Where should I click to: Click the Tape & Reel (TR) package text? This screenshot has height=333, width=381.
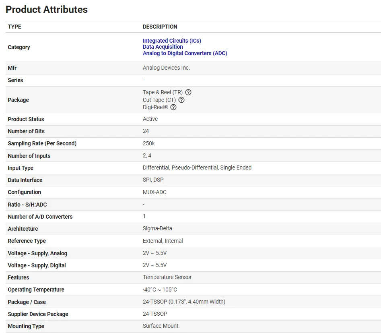click(163, 92)
